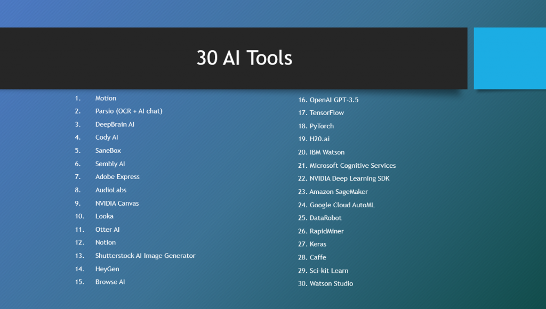This screenshot has width=546, height=309.
Task: Select "Looka" in the left column
Action: pos(105,216)
